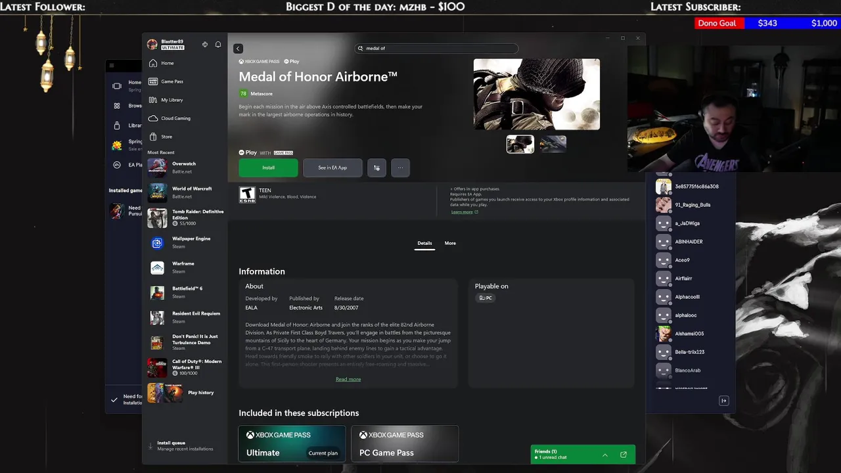Image resolution: width=841 pixels, height=473 pixels.
Task: Open Call of Duty: Modern Warfare III entry
Action: click(x=185, y=367)
